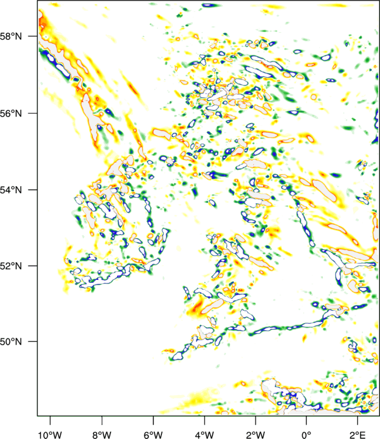Click the 56°N latitude label

(11, 114)
